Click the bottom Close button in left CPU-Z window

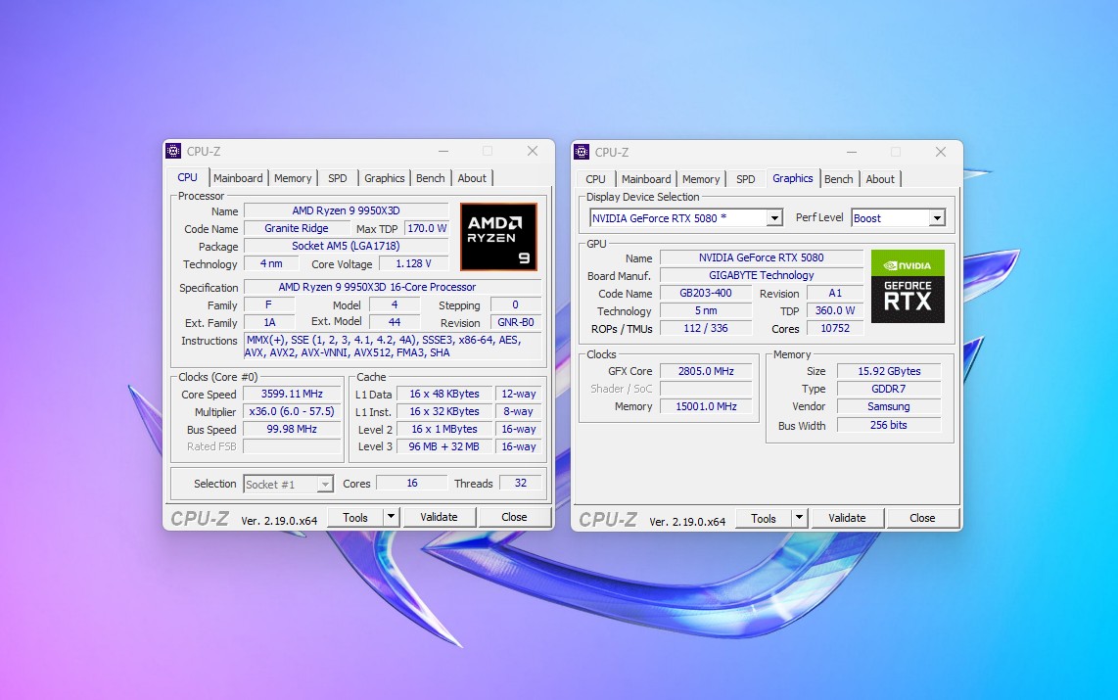pyautogui.click(x=514, y=517)
